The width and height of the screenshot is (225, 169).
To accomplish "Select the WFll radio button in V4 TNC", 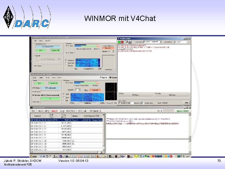I will (64, 94).
